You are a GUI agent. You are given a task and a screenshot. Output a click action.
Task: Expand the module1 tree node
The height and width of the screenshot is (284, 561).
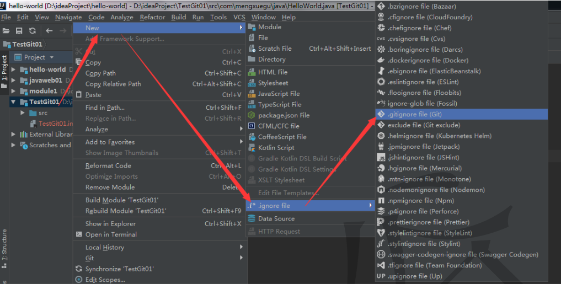click(14, 91)
